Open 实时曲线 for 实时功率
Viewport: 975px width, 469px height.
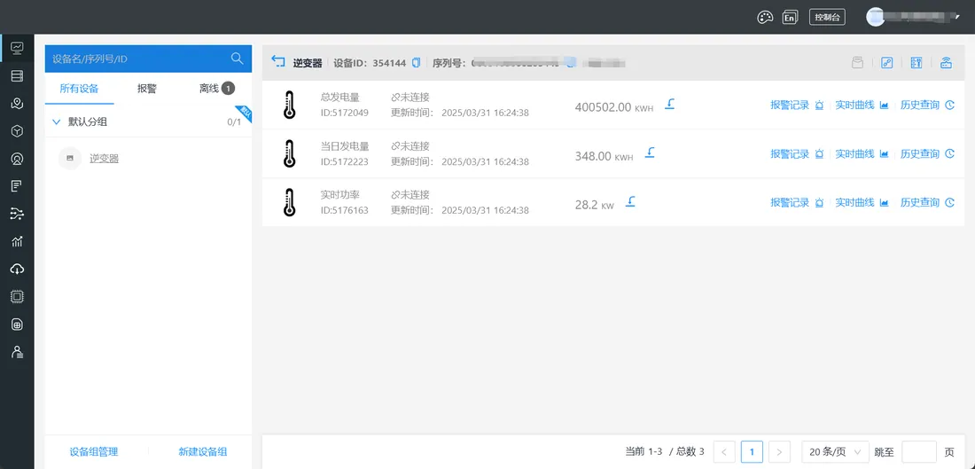point(862,202)
